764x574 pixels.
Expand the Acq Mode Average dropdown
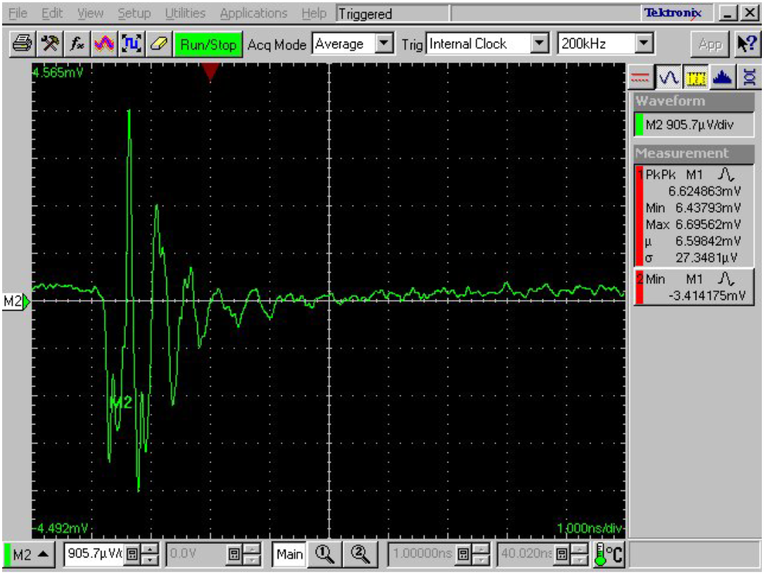(384, 44)
